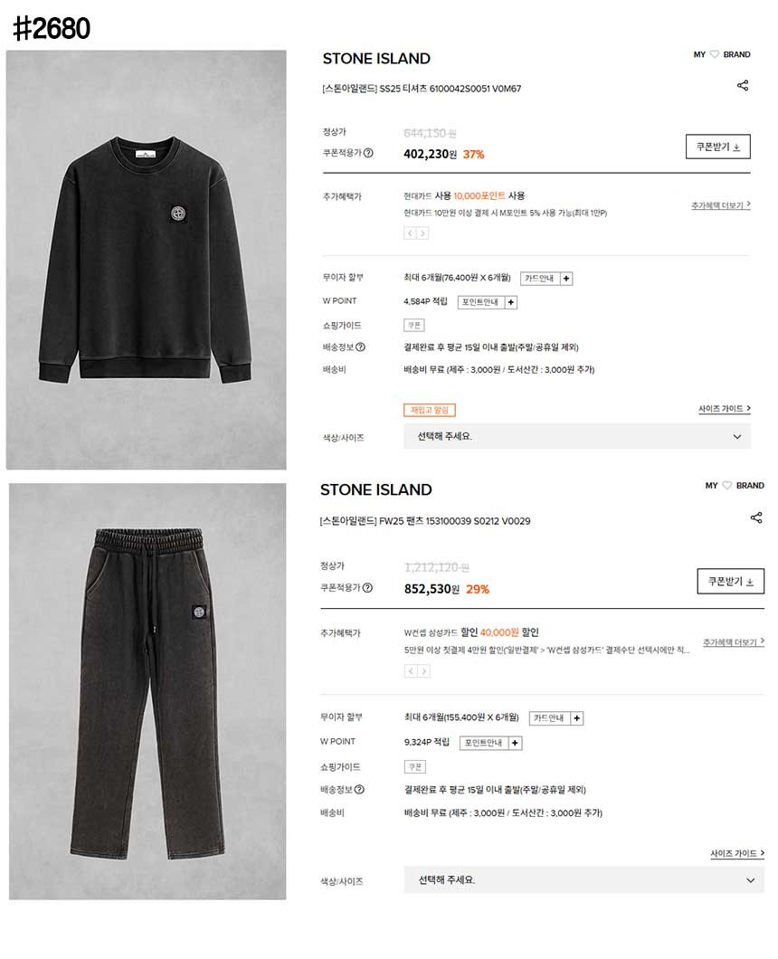Download coupon with 쿠폰받기 button for pants
Viewport: 778px width, 959px height.
point(731,581)
